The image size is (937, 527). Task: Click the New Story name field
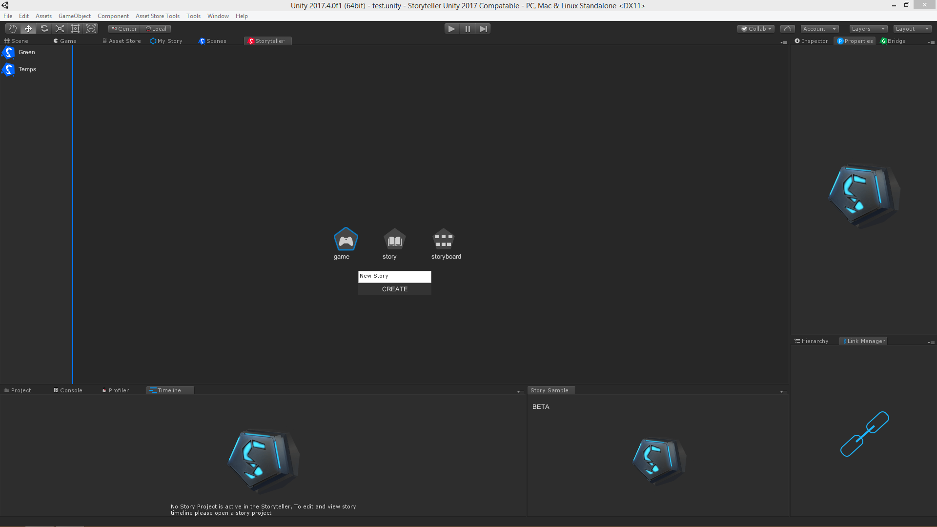[394, 276]
